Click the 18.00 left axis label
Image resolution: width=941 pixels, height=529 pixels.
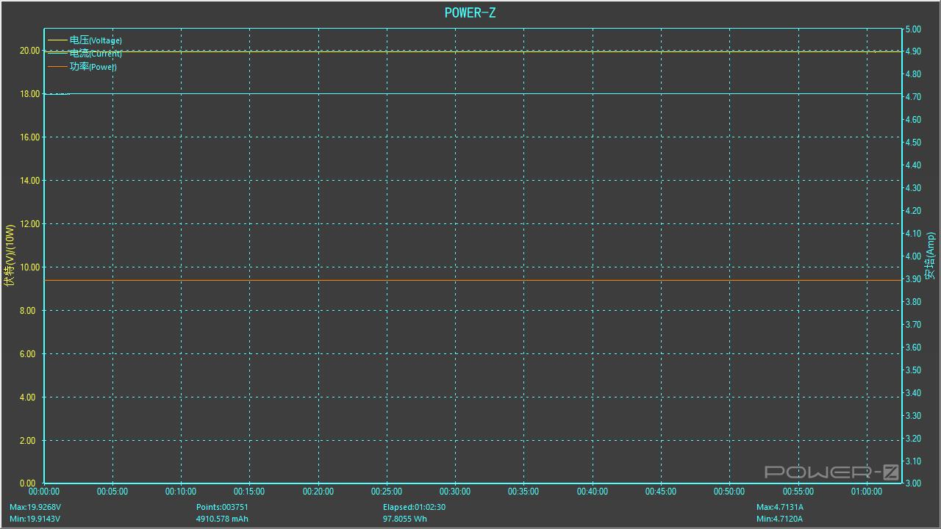[29, 94]
